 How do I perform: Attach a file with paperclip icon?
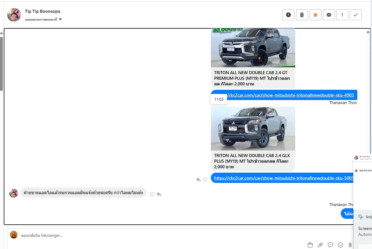point(320,245)
